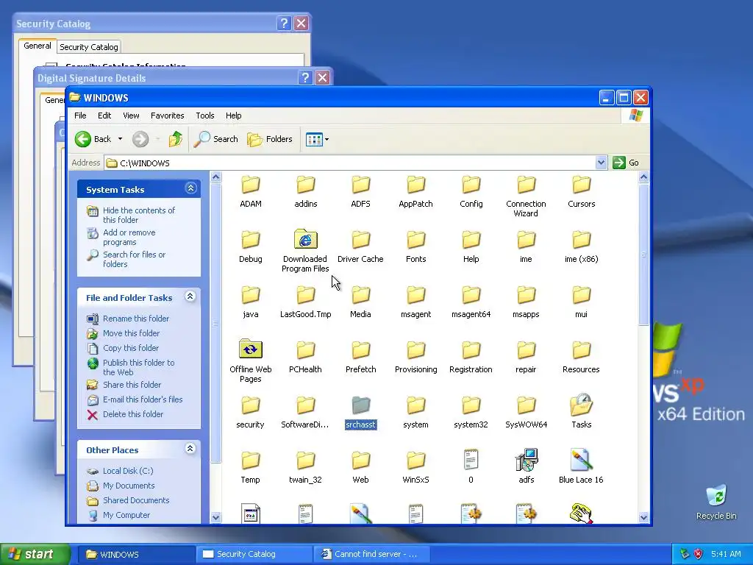Click Publish this folder to the Web
Image resolution: width=753 pixels, height=565 pixels.
pos(138,367)
